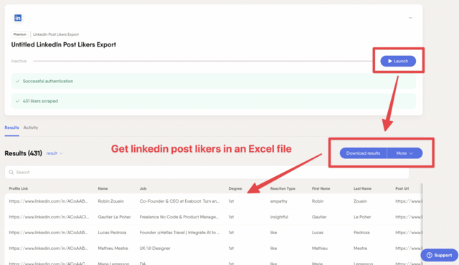
Task: Open the Support chat button
Action: 440,255
